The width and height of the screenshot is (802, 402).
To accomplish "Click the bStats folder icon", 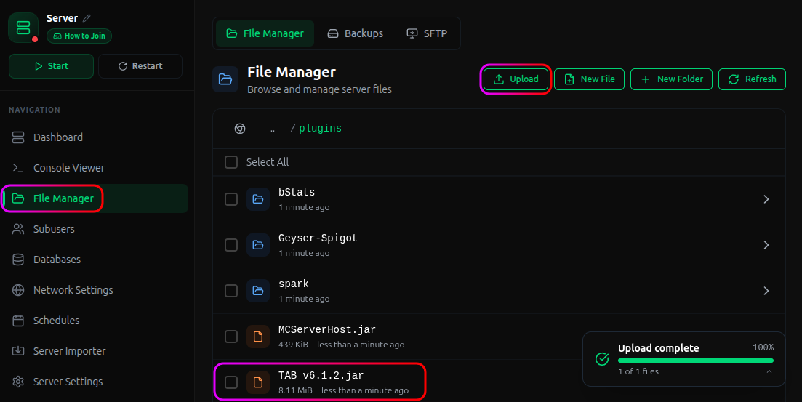I will click(258, 199).
